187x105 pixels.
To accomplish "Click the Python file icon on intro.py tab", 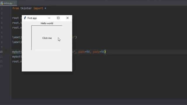I will coord(2,3).
